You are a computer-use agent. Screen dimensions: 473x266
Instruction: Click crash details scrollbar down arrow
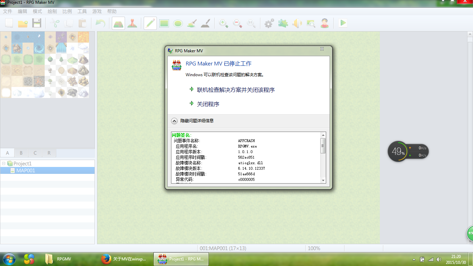coord(323,180)
